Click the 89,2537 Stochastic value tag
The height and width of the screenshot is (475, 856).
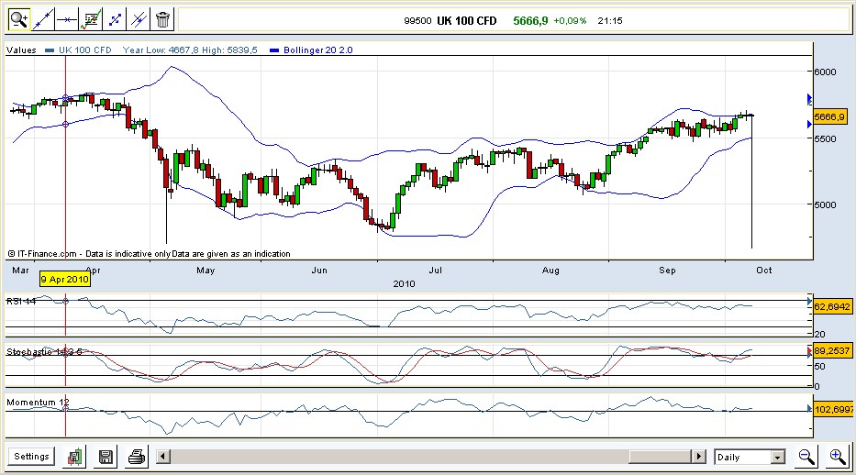click(x=831, y=350)
